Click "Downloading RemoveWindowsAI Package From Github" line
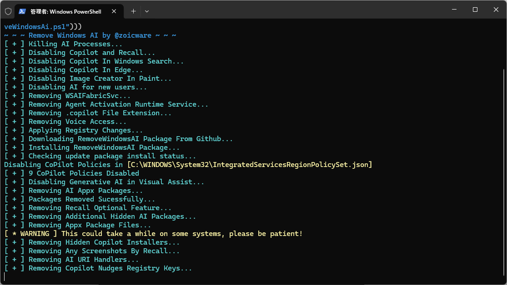Image resolution: width=507 pixels, height=285 pixels. click(131, 139)
